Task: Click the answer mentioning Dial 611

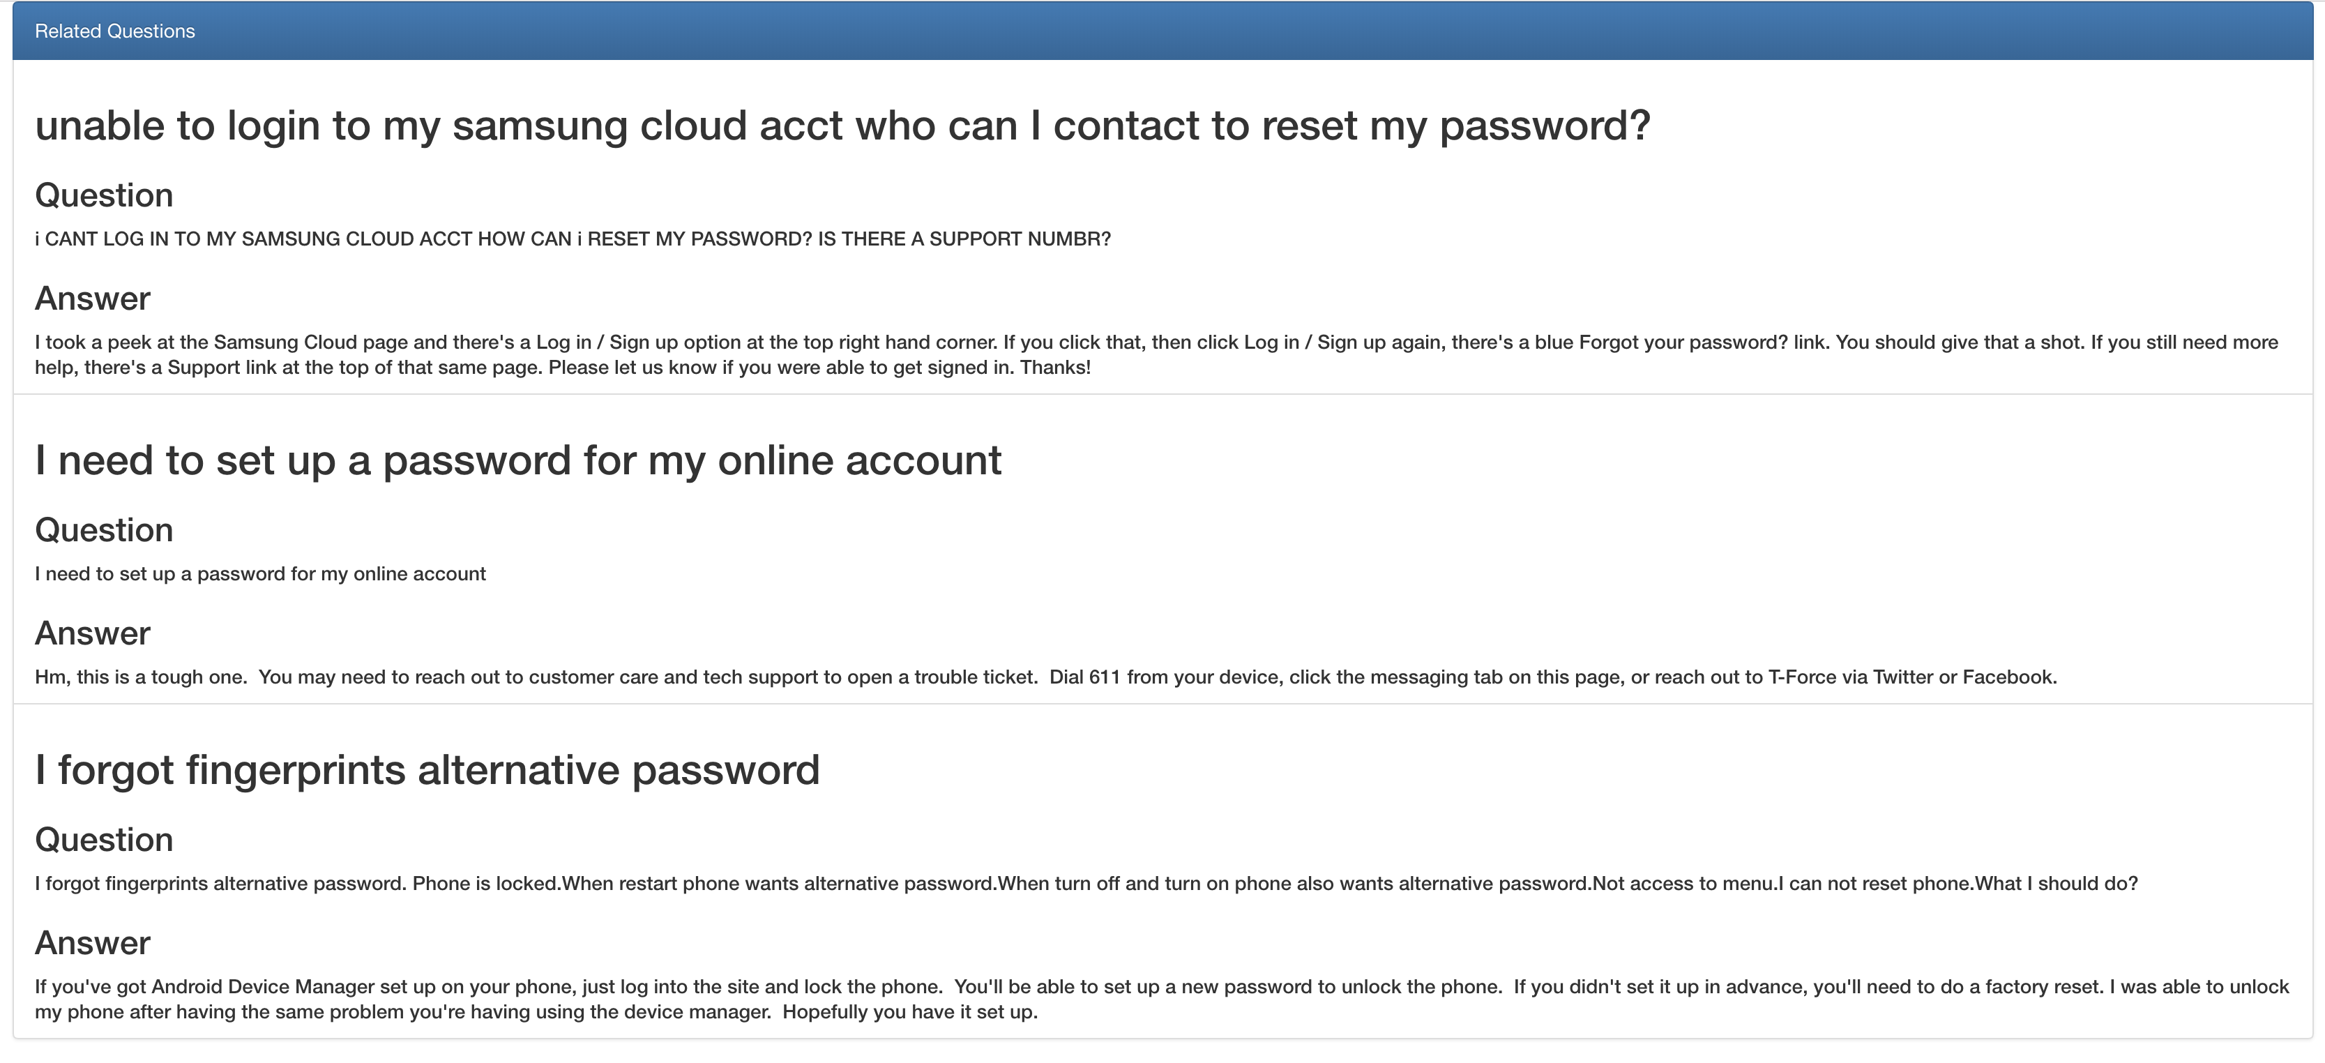Action: tap(1045, 678)
